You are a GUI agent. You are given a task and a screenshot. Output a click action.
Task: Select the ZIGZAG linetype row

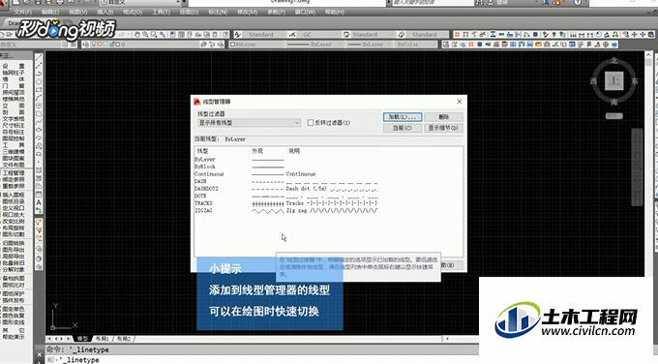tap(286, 211)
